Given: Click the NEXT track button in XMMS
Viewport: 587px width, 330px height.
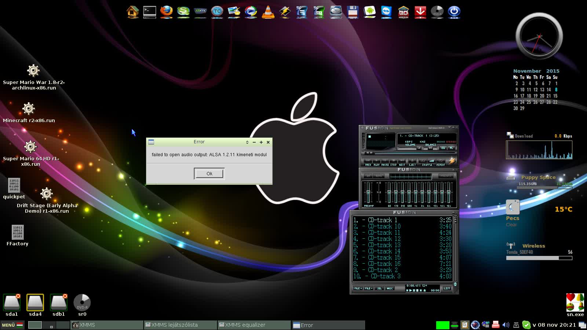Looking at the screenshot, I should tap(402, 160).
